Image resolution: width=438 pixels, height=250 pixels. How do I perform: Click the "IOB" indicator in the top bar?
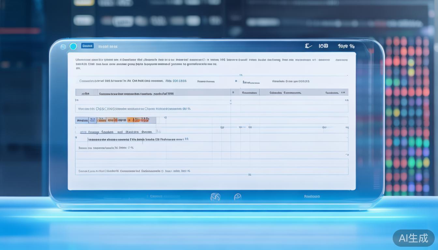(x=323, y=46)
